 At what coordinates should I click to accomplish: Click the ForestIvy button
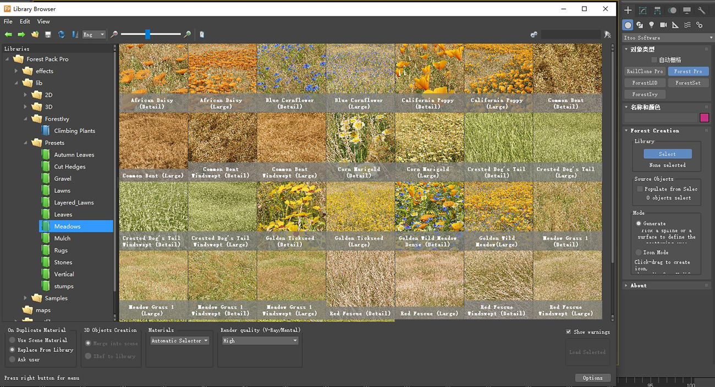pos(645,95)
